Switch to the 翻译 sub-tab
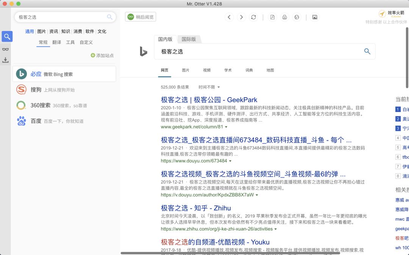The image size is (409, 255). pyautogui.click(x=56, y=42)
